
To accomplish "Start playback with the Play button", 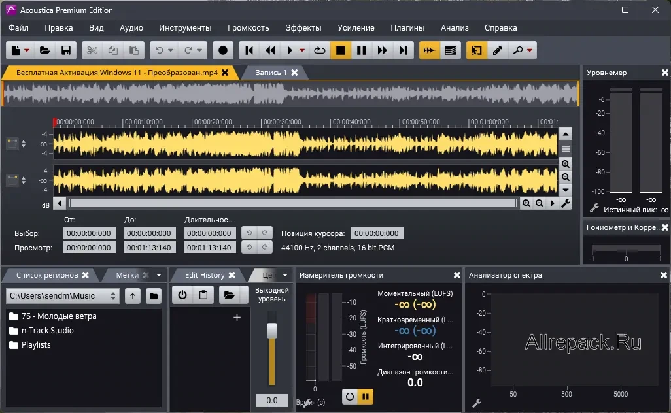I will coord(290,50).
